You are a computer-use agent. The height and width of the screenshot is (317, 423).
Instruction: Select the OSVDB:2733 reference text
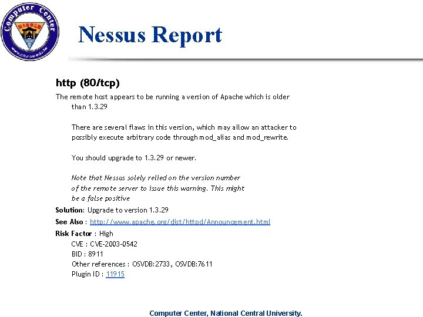pos(151,264)
